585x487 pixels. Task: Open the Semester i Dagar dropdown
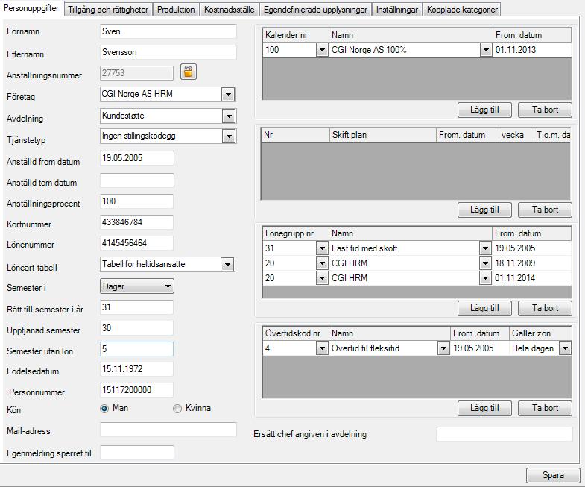pyautogui.click(x=137, y=286)
